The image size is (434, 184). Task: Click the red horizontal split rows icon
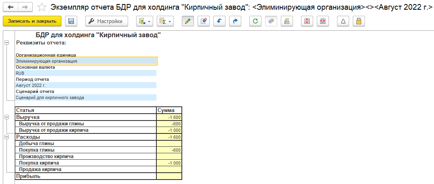[307, 21]
